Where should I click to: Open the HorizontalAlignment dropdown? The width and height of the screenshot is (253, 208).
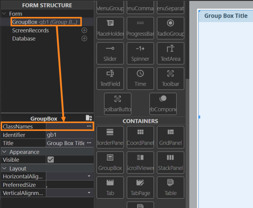[89, 176]
